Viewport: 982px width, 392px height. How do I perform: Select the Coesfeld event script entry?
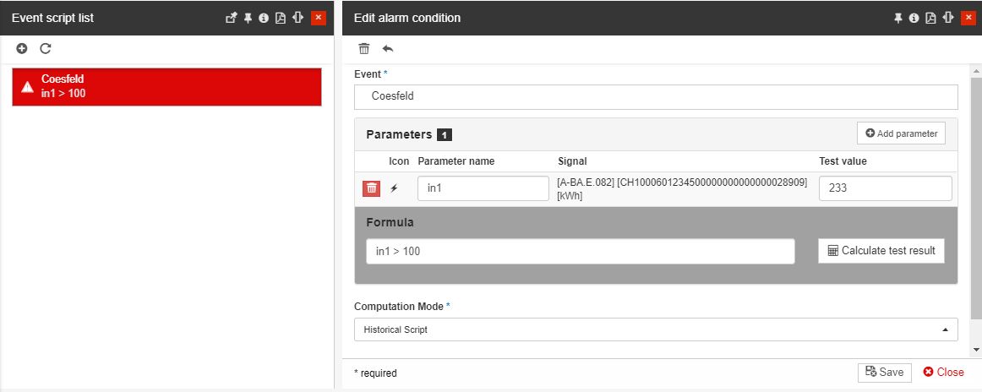(x=166, y=86)
